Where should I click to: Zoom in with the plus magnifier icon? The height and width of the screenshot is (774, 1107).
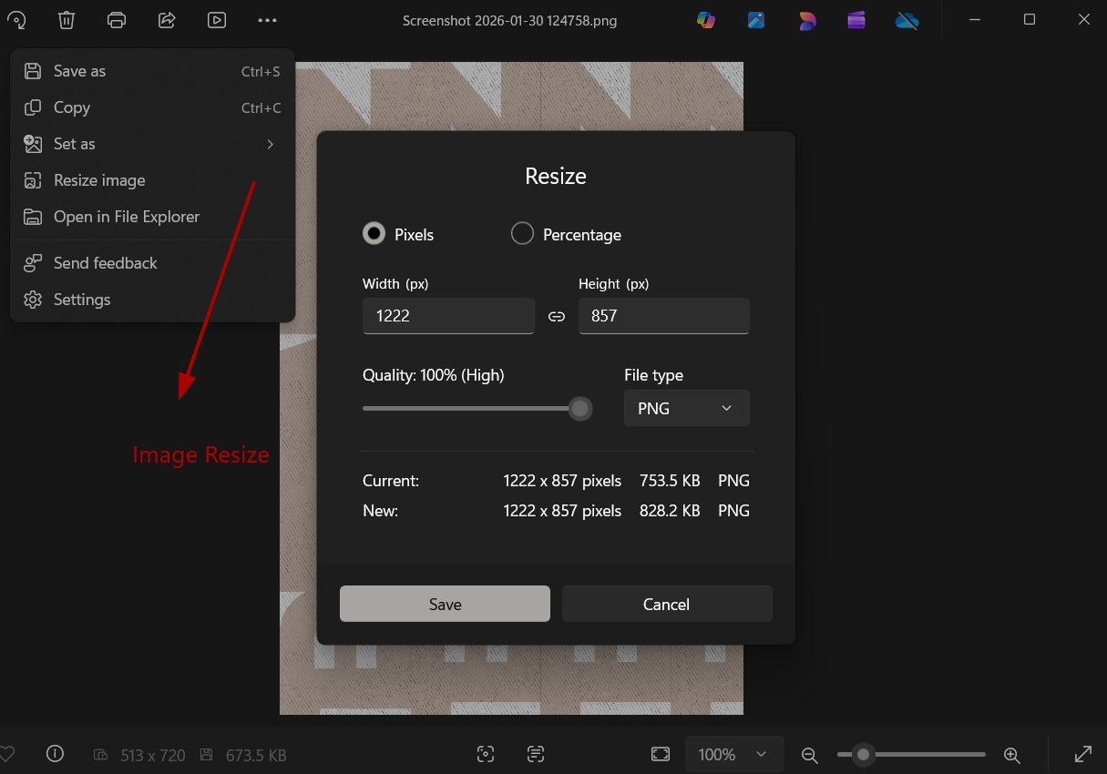click(1011, 755)
